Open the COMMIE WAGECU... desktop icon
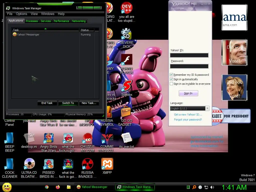256x192 pixels. click(x=107, y=138)
